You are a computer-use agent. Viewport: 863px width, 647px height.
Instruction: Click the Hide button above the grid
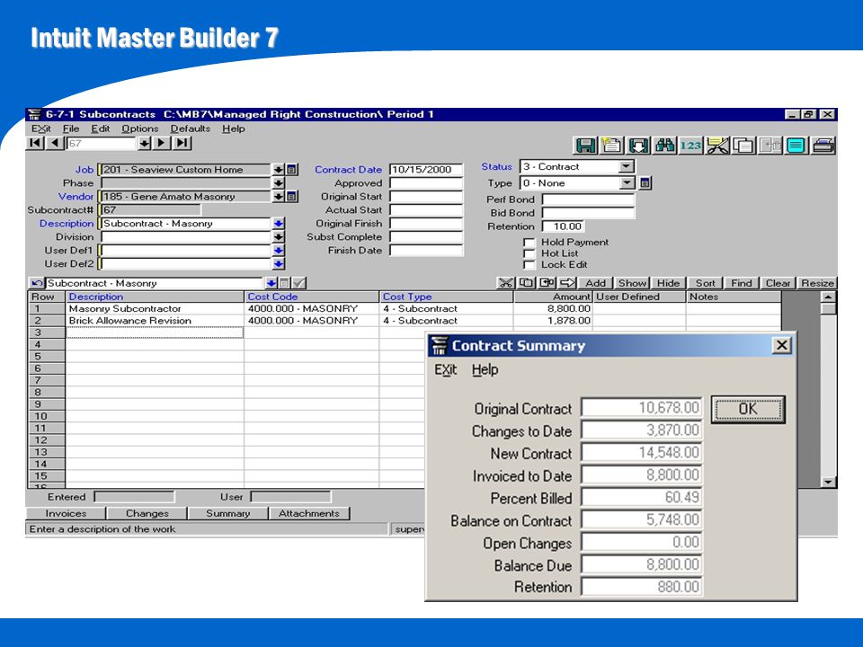coord(668,283)
